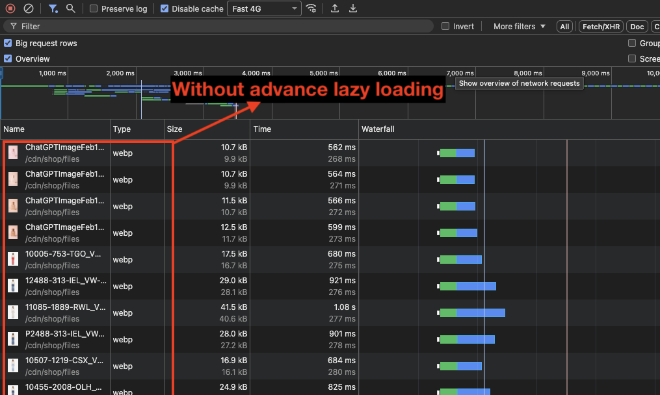Select the 11085-1889-RWL image thumbnail
Image resolution: width=660 pixels, height=395 pixels.
(13, 312)
